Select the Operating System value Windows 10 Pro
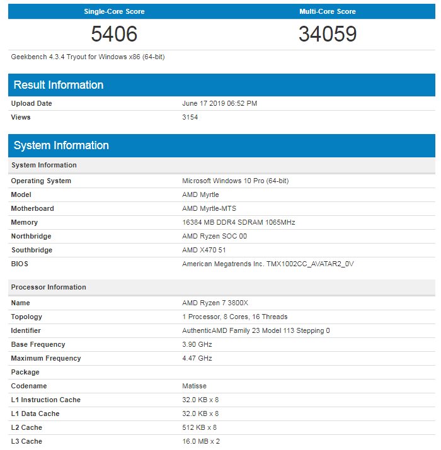 click(235, 181)
